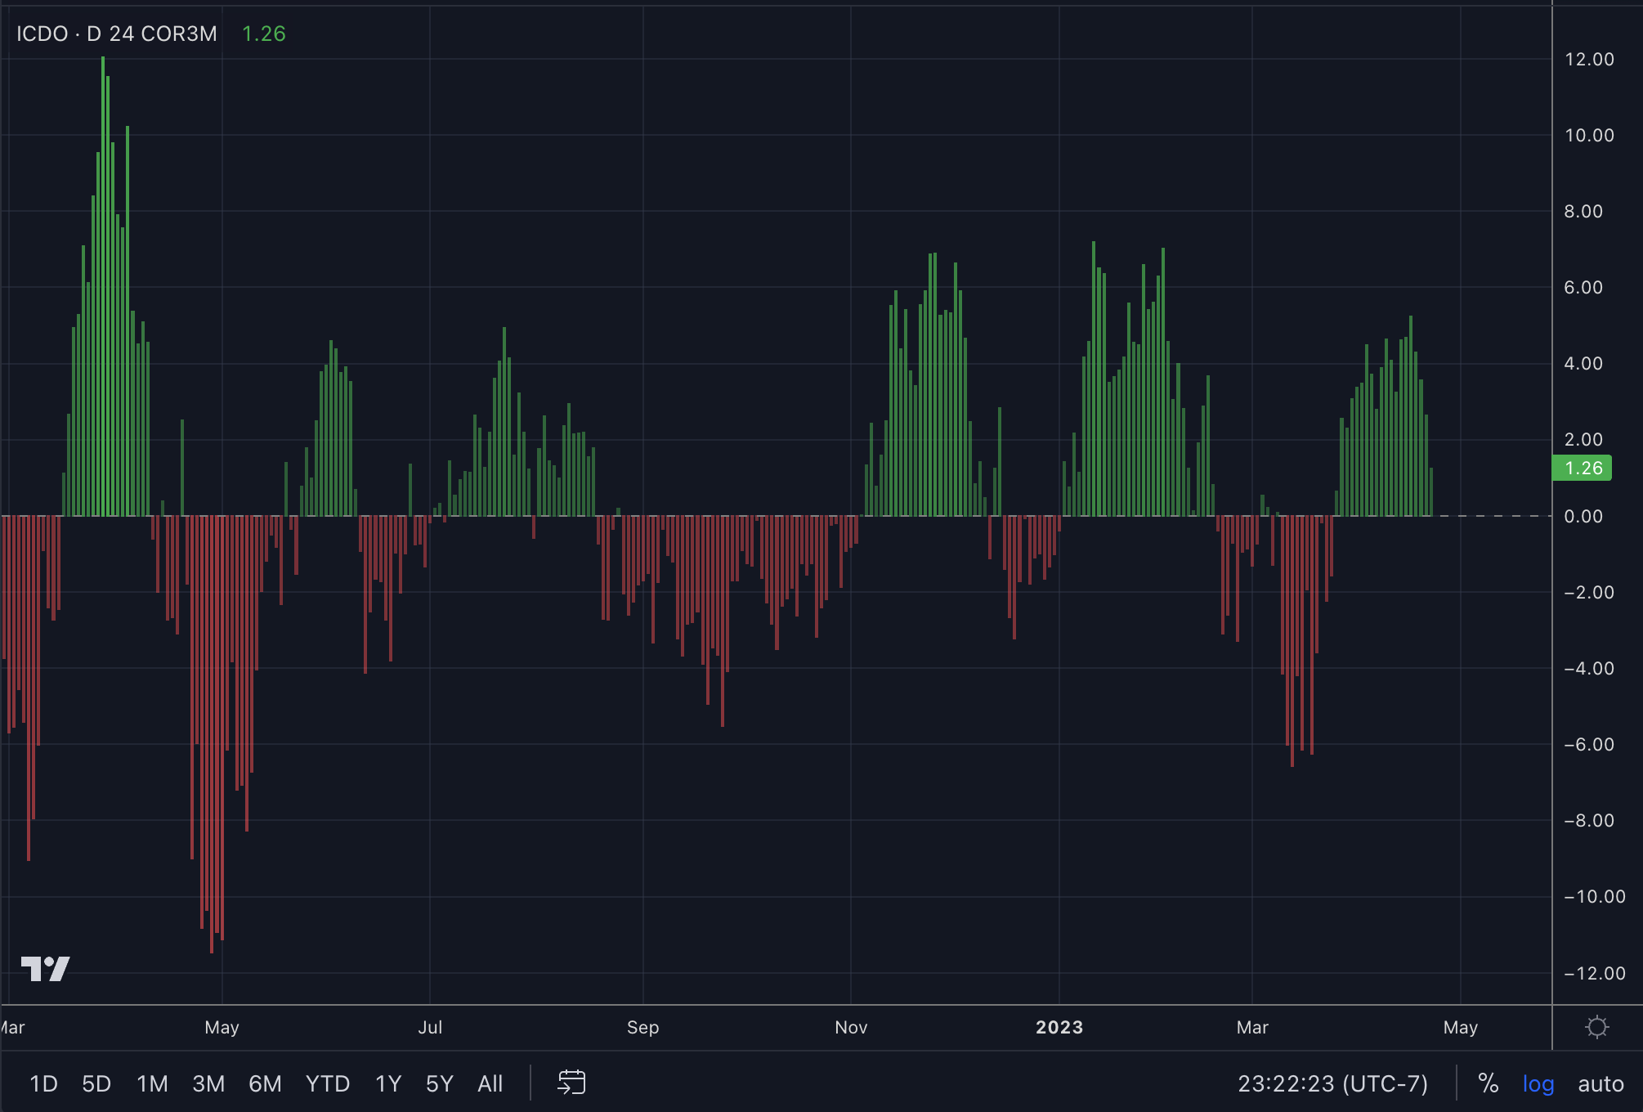Toggle auto scale mode
Image resolution: width=1643 pixels, height=1112 pixels.
pyautogui.click(x=1600, y=1083)
